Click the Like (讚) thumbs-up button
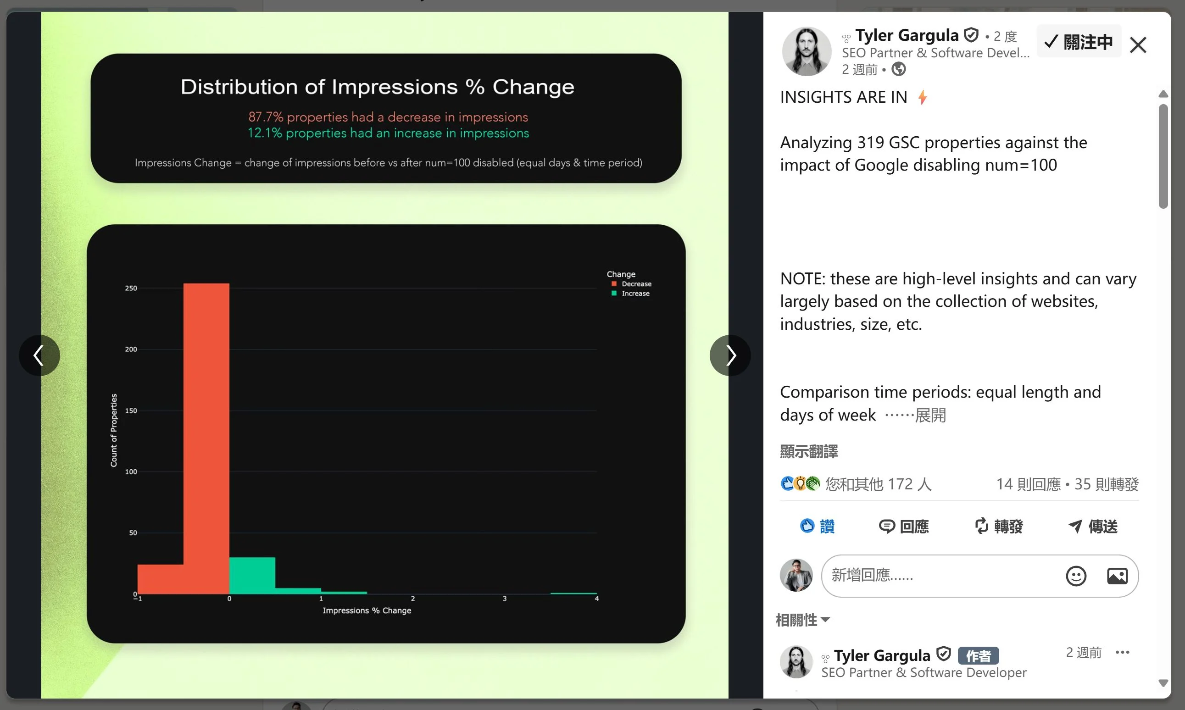 817,526
